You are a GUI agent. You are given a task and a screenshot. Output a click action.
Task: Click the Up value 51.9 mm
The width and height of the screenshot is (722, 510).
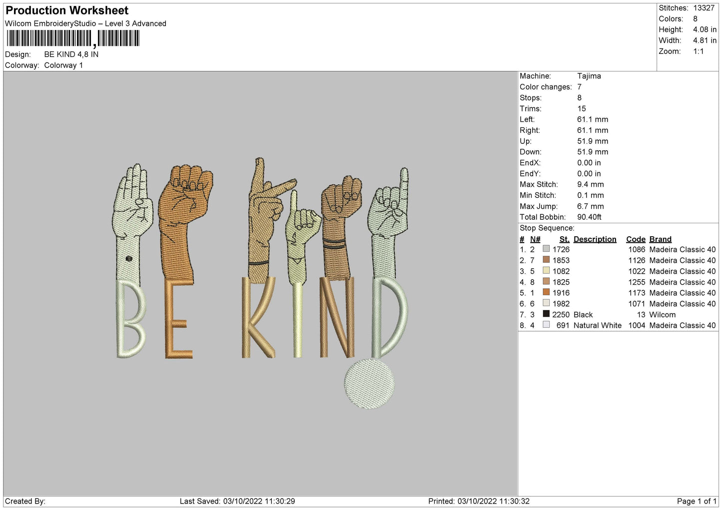click(x=593, y=141)
